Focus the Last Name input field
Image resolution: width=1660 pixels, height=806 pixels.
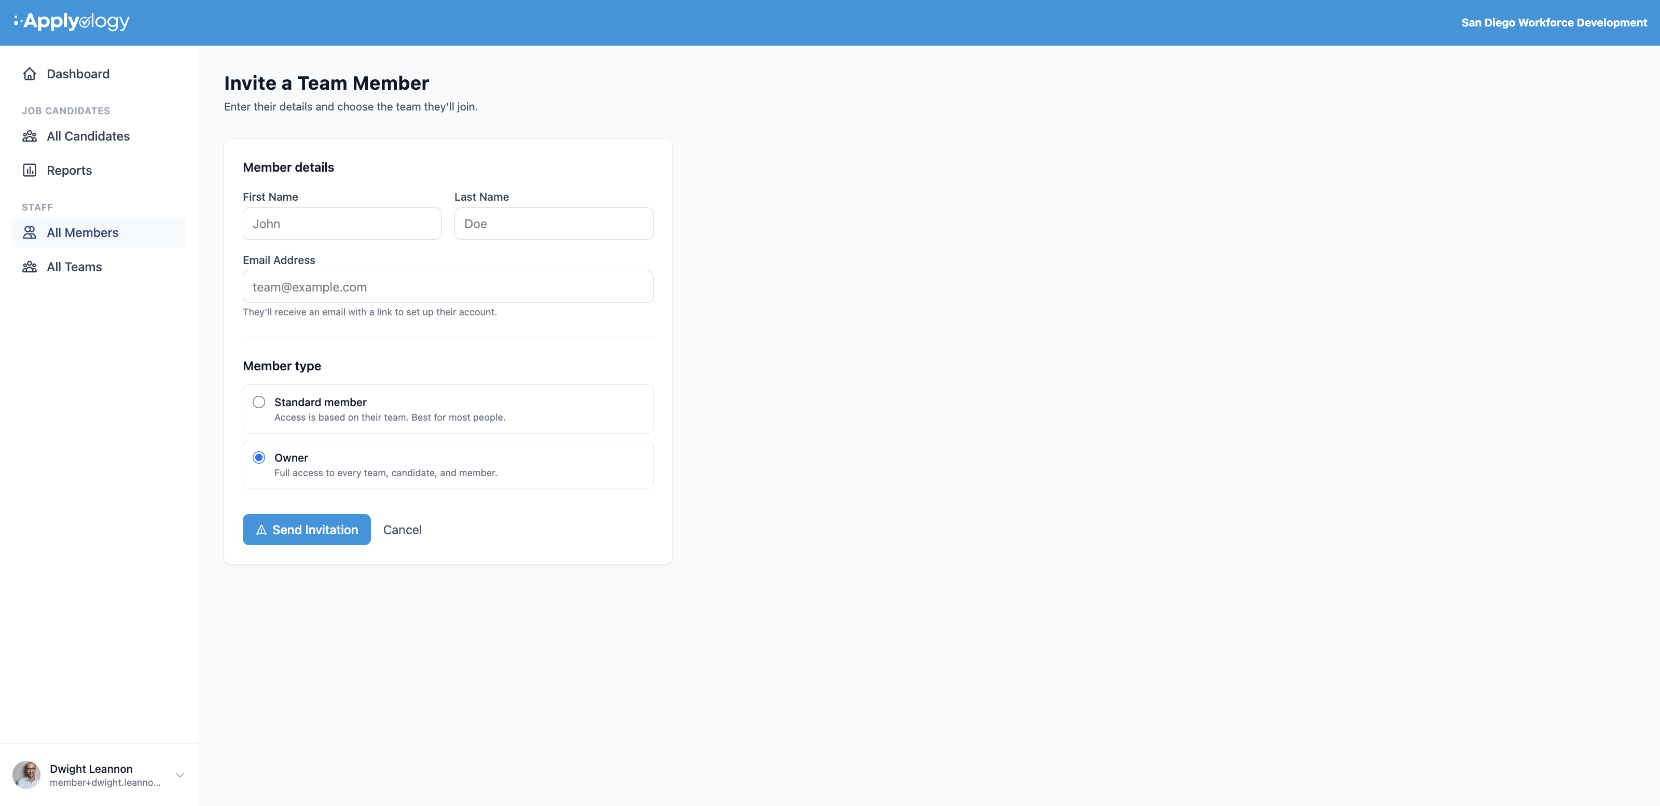point(554,224)
